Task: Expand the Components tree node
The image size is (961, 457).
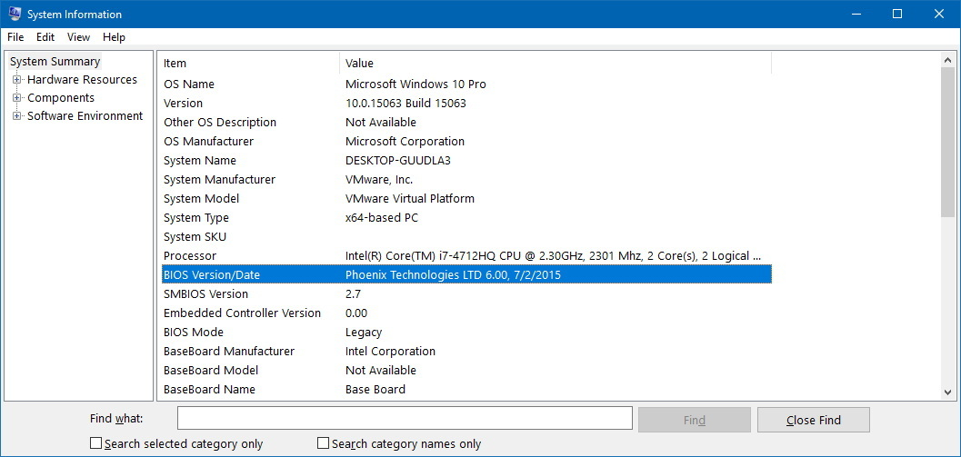Action: click(16, 98)
